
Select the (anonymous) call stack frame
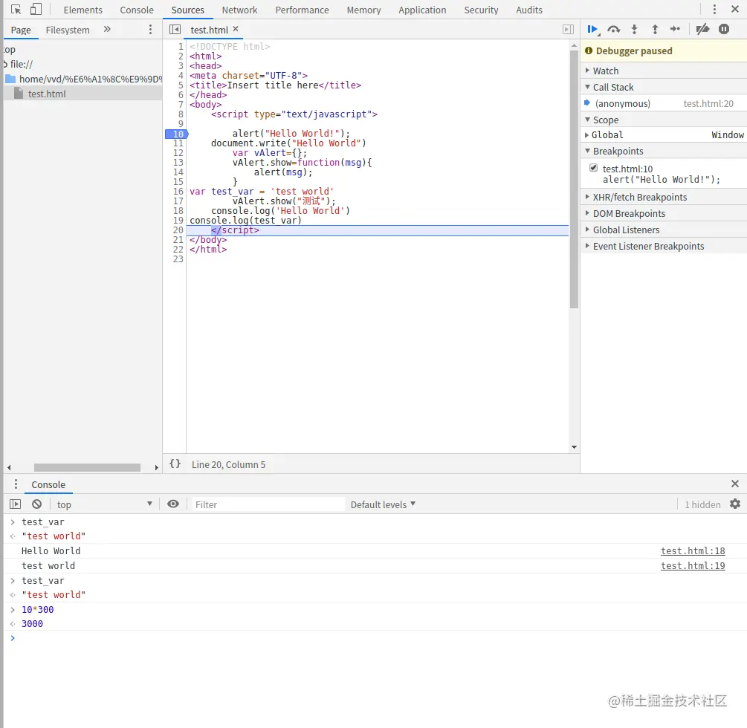click(663, 104)
